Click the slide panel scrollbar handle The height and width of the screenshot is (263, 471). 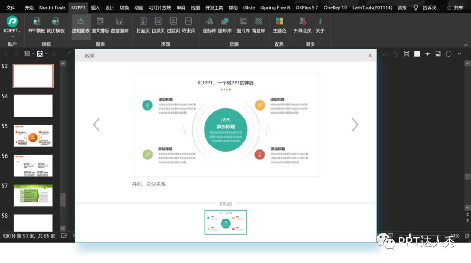pyautogui.click(x=63, y=199)
